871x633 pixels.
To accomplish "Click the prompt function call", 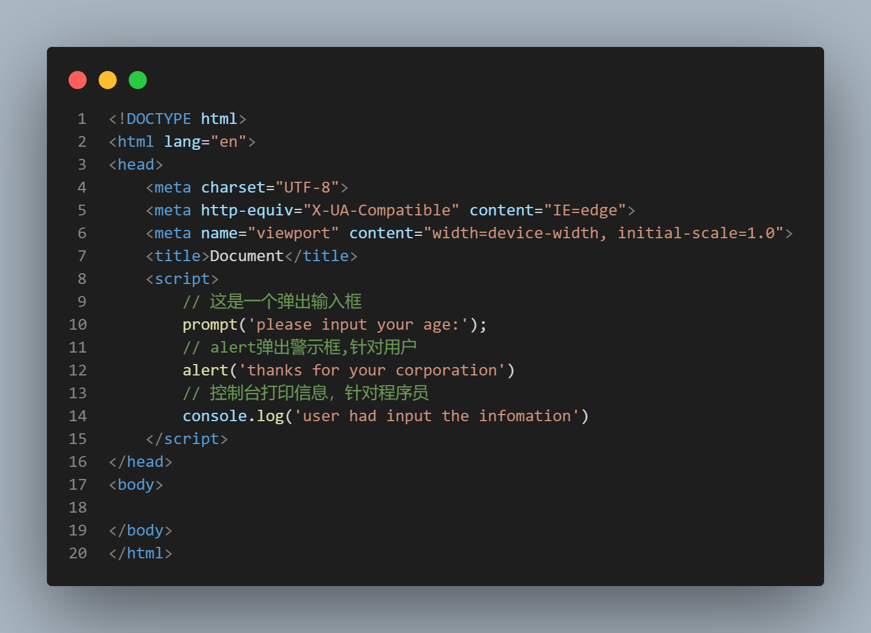I will click(210, 325).
